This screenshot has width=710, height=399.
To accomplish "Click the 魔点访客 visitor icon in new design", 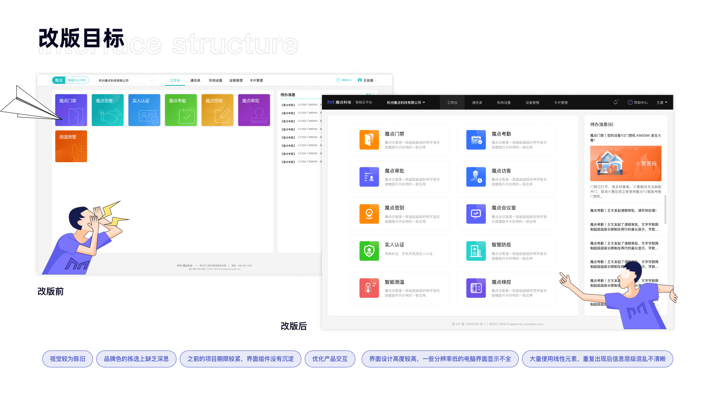I will (x=476, y=177).
